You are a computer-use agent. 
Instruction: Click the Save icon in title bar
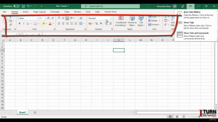pyautogui.click(x=24, y=6)
